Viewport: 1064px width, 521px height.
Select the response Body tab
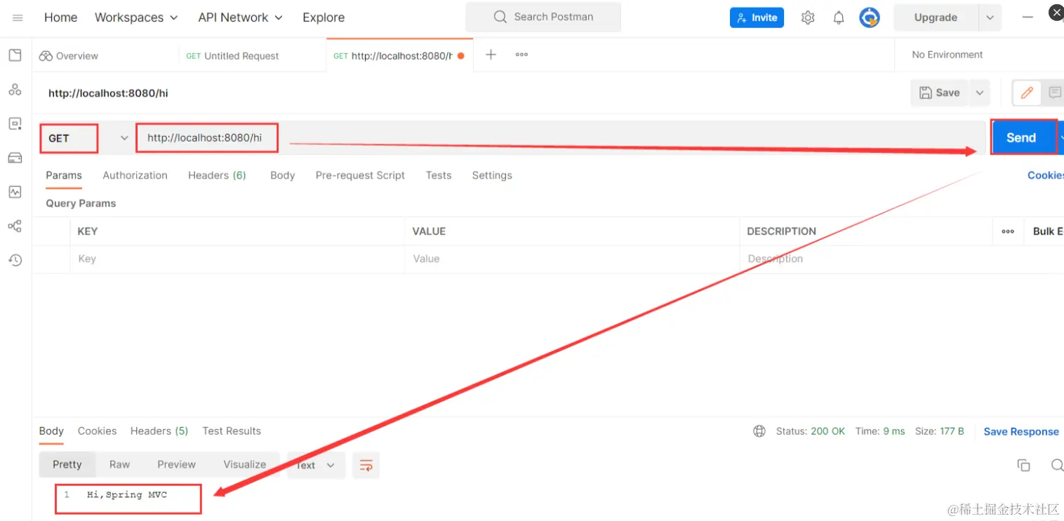(x=51, y=431)
